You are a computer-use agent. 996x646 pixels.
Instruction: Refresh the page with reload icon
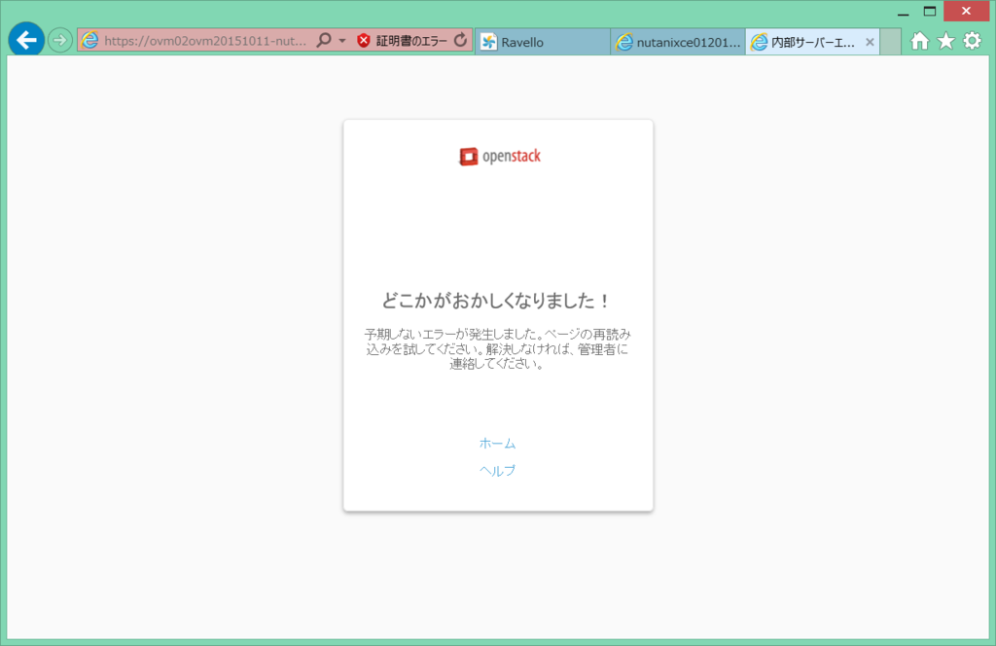pos(460,41)
